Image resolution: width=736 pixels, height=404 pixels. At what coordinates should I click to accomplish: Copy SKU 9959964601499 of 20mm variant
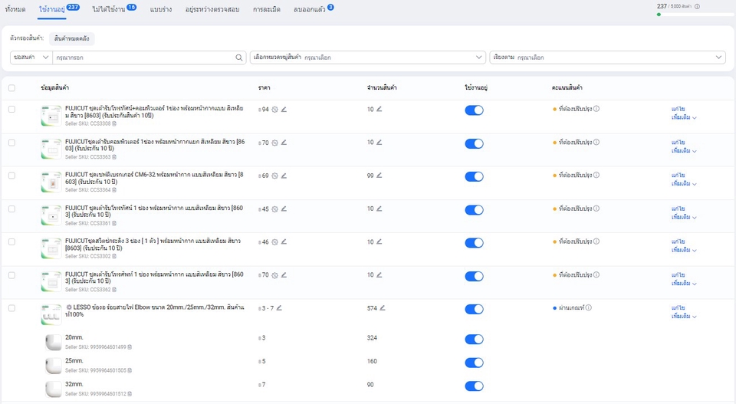(130, 347)
